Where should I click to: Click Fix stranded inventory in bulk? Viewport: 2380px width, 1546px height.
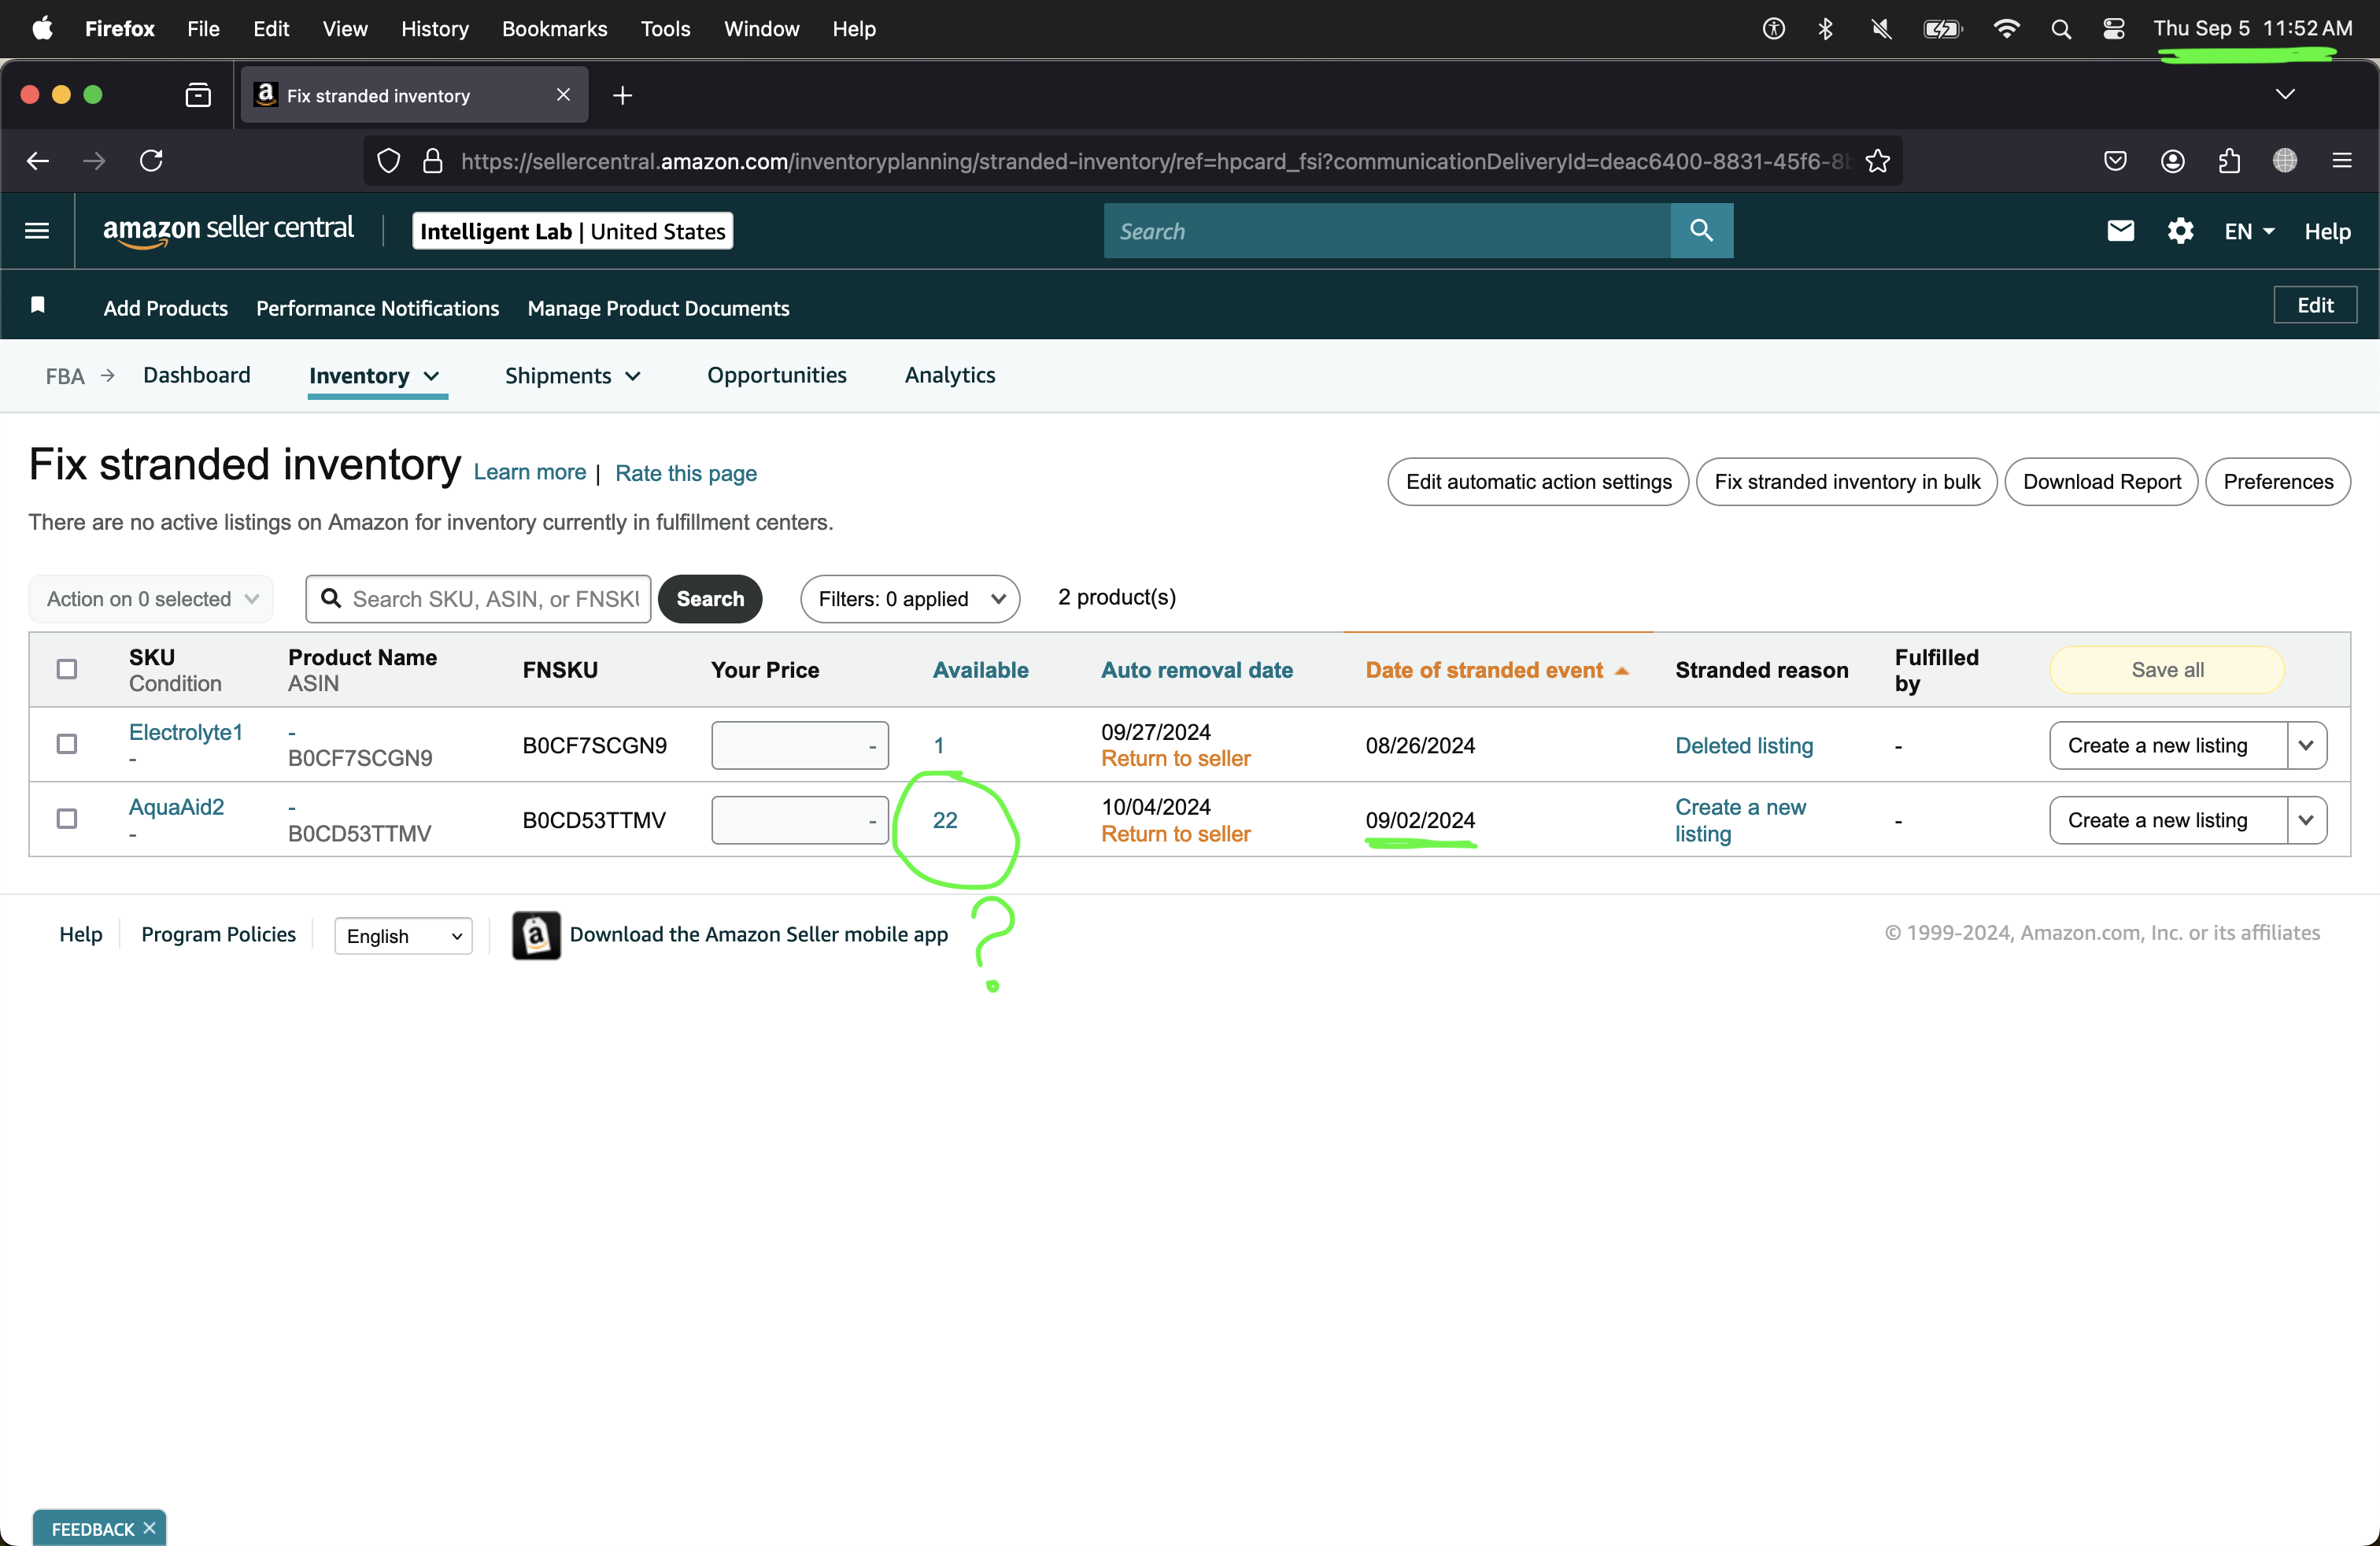pos(1847,482)
